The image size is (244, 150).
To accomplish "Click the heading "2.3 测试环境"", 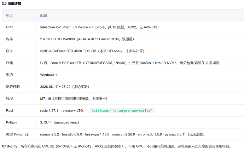I will [12, 4].
